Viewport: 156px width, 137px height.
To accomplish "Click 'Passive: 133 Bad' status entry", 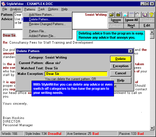I will point(136,134).
